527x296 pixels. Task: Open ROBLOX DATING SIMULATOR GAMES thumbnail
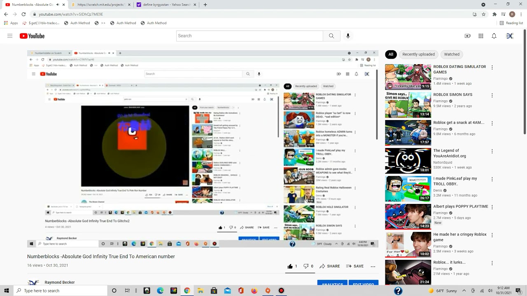click(x=408, y=77)
